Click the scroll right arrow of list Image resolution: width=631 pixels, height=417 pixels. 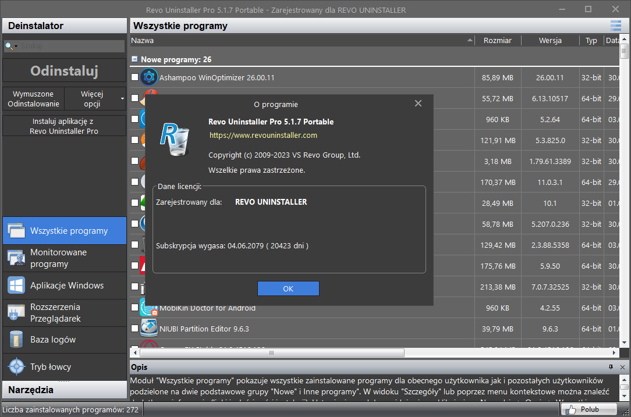(x=614, y=352)
